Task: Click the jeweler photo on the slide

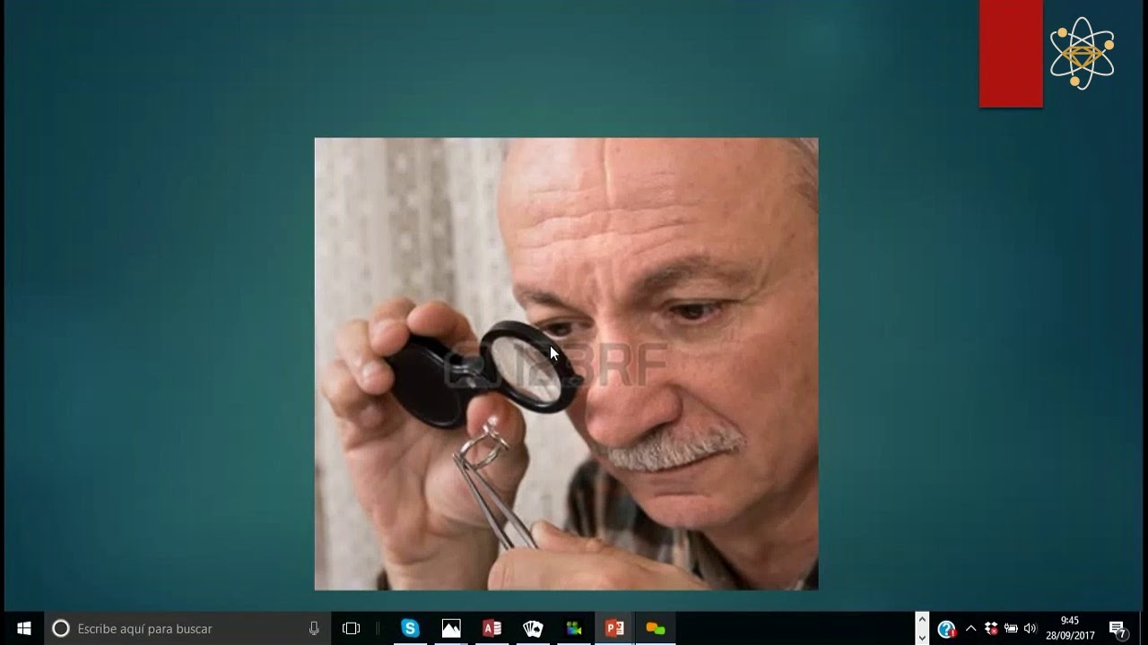Action: pyautogui.click(x=566, y=364)
